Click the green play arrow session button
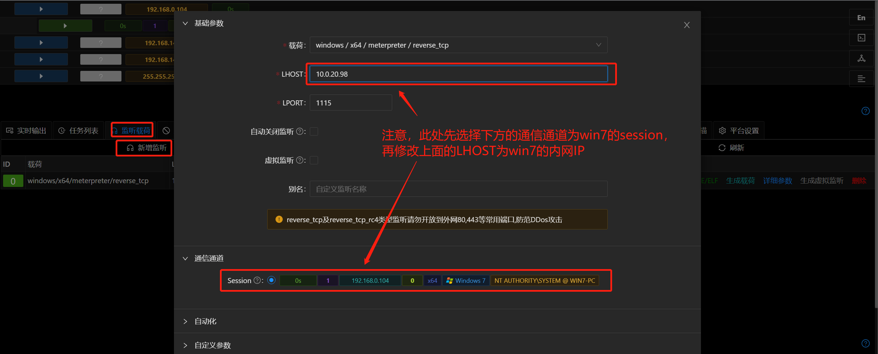Viewport: 878px width, 354px height. click(65, 26)
